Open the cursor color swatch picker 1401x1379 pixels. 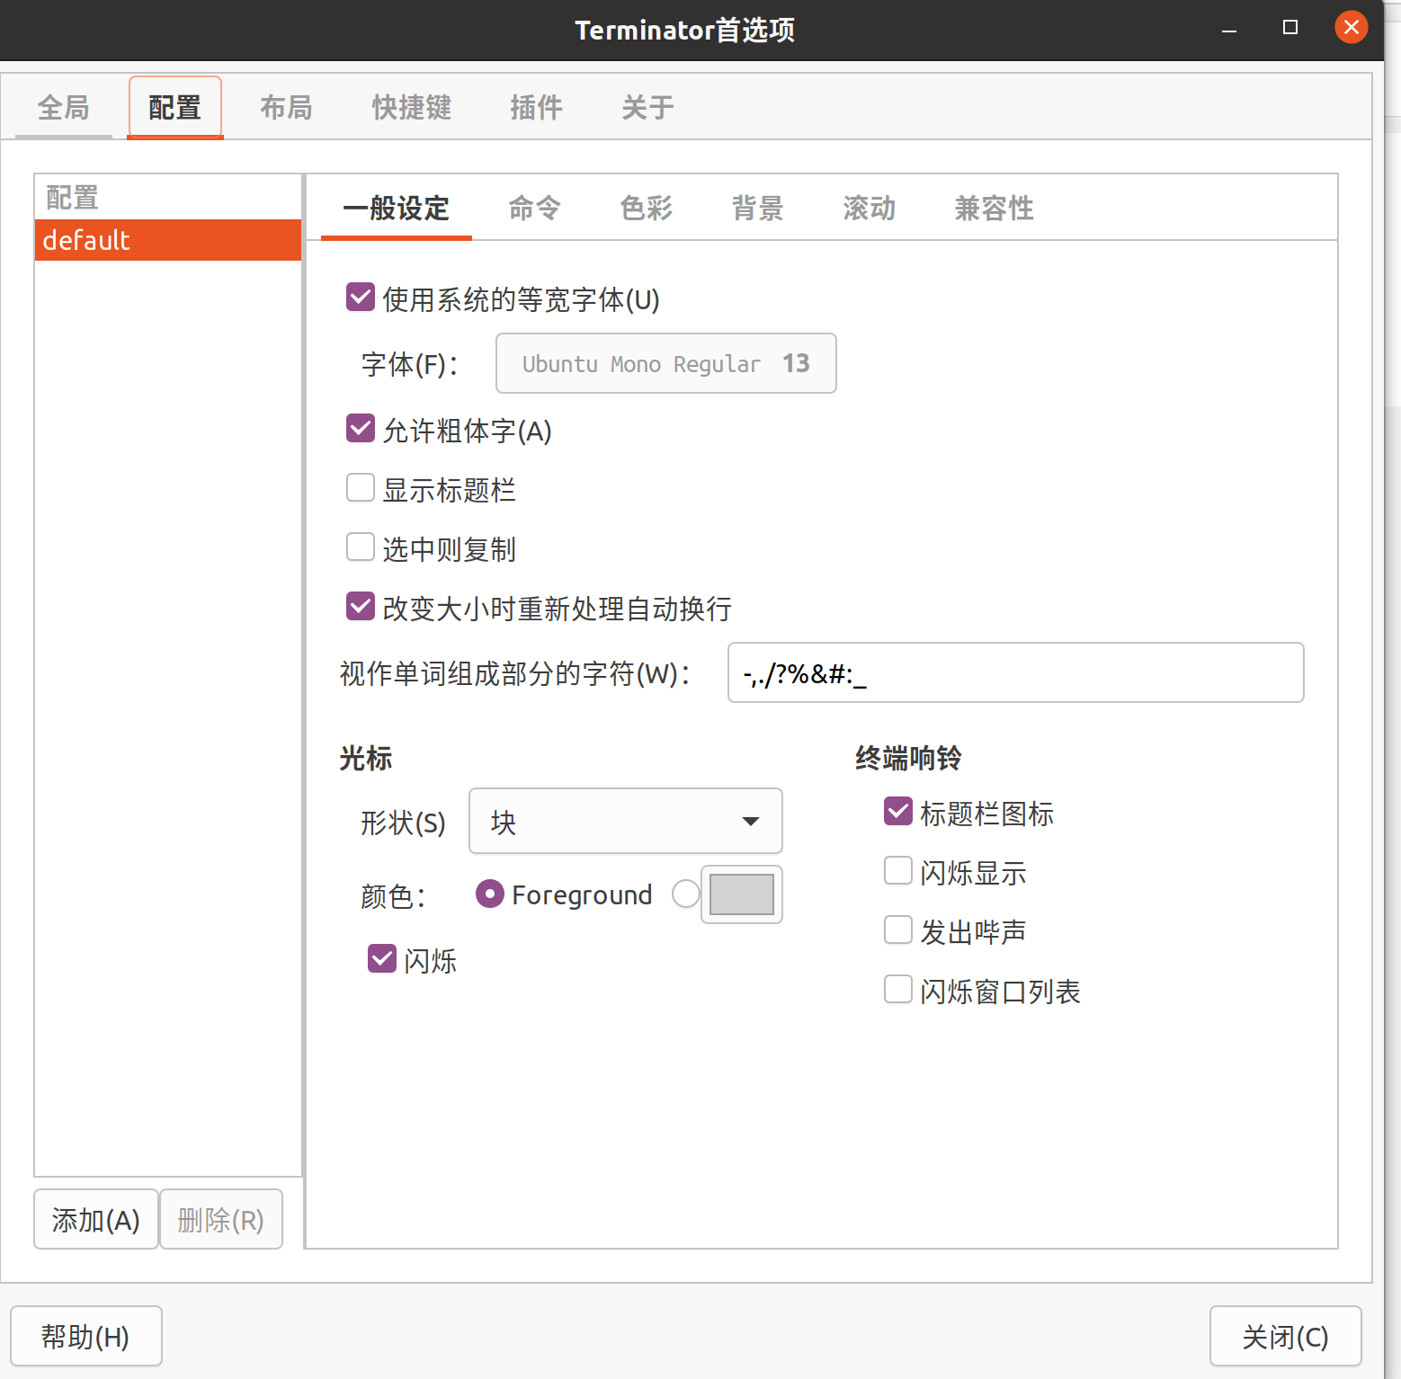tap(742, 894)
